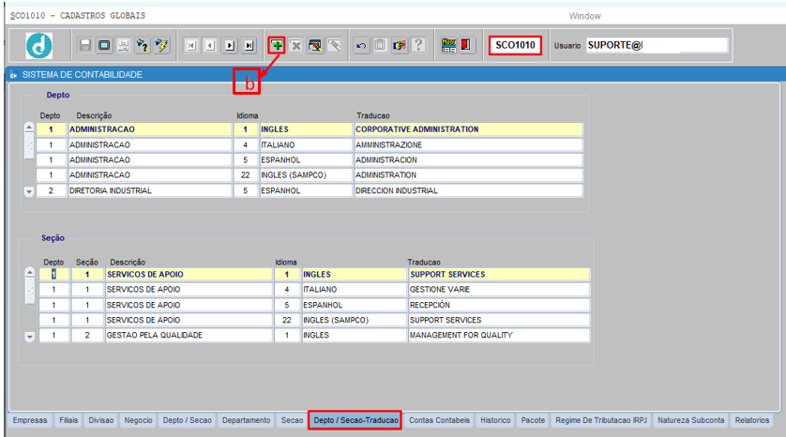Click the Usuario input field
This screenshot has width=786, height=437.
coord(657,45)
